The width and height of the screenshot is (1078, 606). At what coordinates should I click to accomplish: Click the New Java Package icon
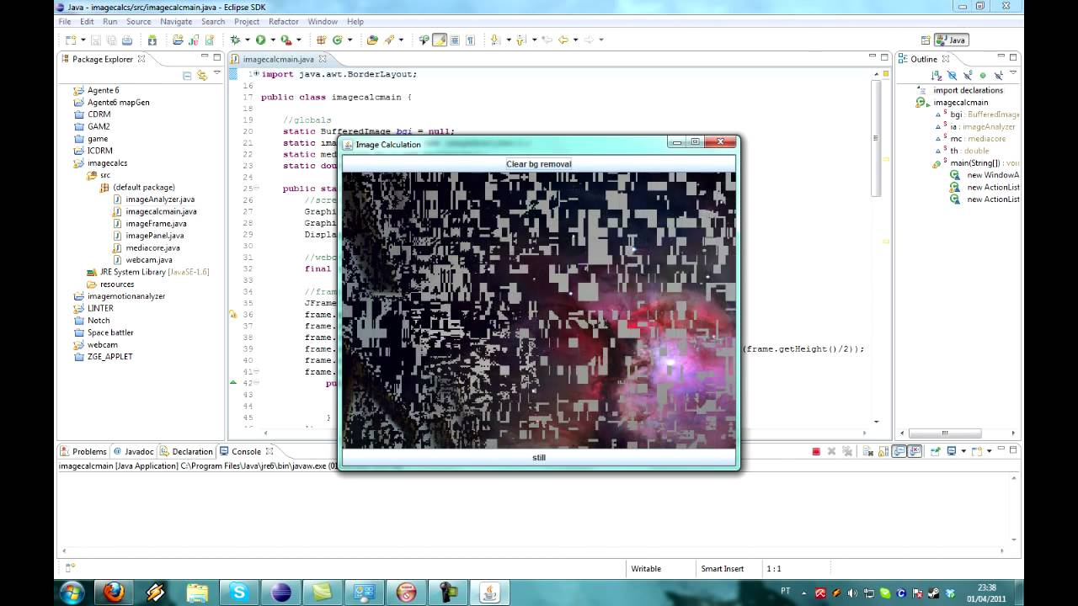tap(321, 40)
